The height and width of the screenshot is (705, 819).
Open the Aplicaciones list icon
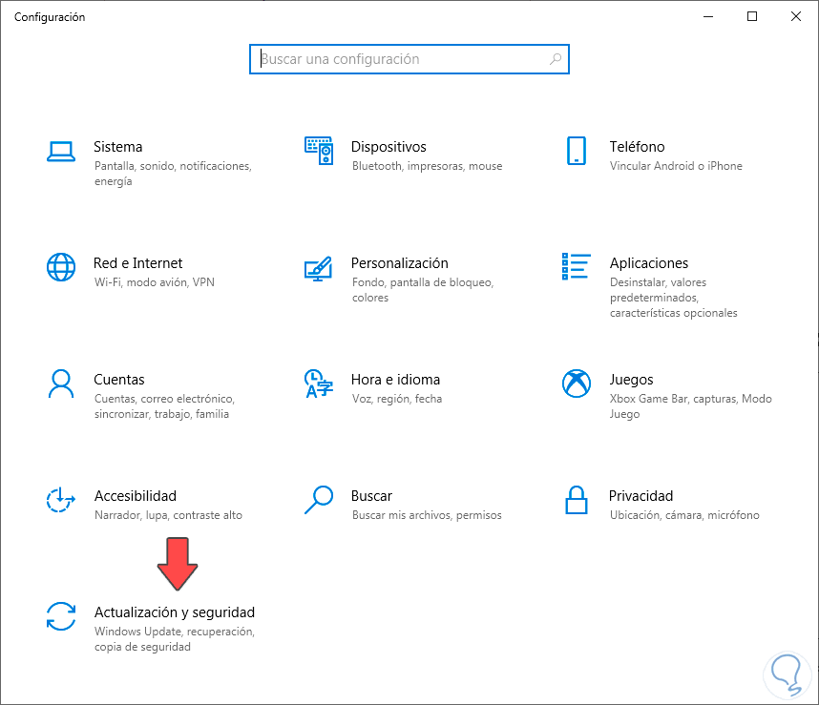(x=576, y=267)
